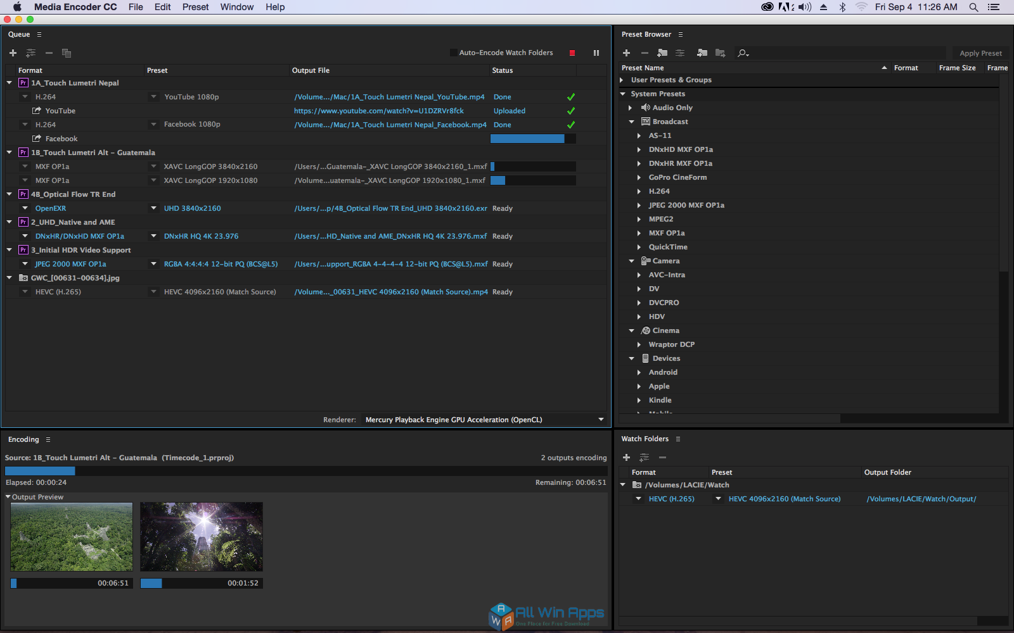Open the YouTube watch URL link
The image size is (1014, 633).
[x=379, y=111]
